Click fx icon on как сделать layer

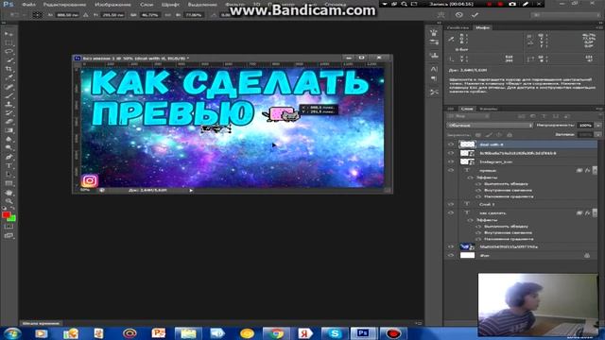[x=588, y=212]
